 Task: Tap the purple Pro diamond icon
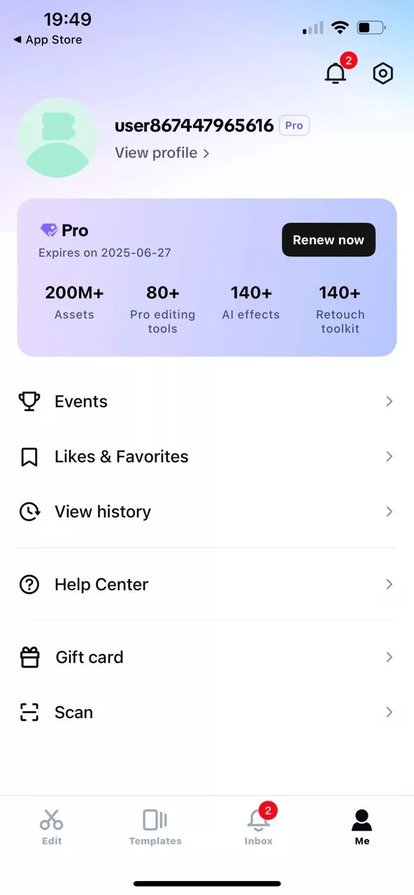click(x=49, y=230)
